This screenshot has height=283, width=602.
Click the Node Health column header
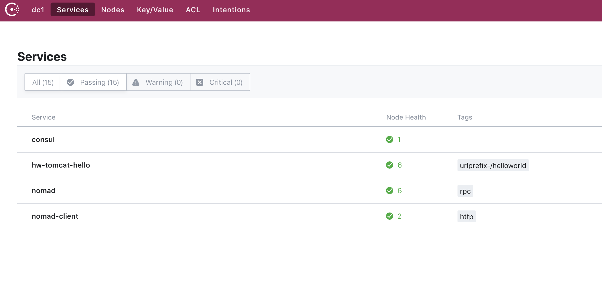pos(406,117)
